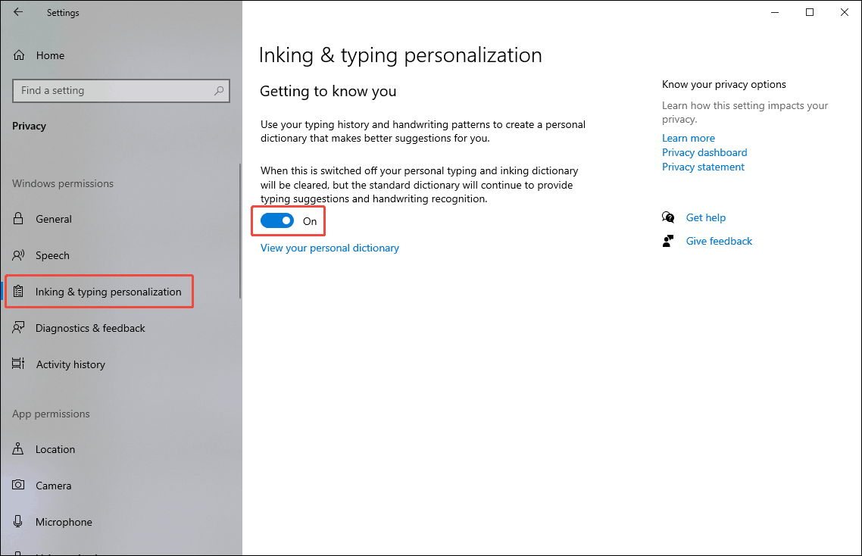Open the Speech settings icon
Image resolution: width=862 pixels, height=556 pixels.
pos(19,255)
